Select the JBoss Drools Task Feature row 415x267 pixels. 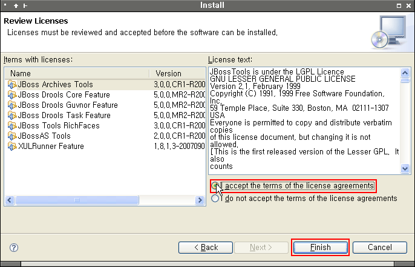coord(105,116)
